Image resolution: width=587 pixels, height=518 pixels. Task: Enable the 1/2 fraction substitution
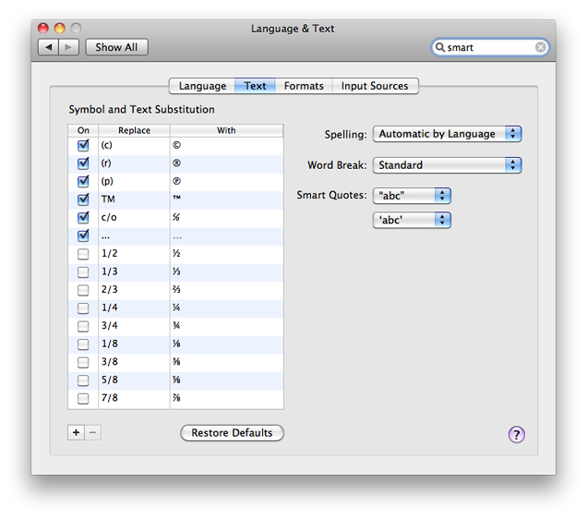coord(83,254)
